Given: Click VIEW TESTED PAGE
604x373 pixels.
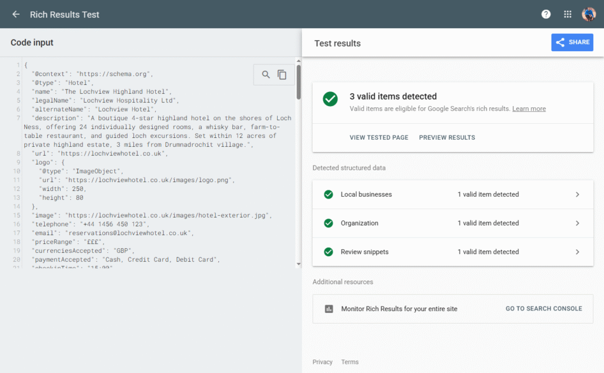Looking at the screenshot, I should pos(379,137).
